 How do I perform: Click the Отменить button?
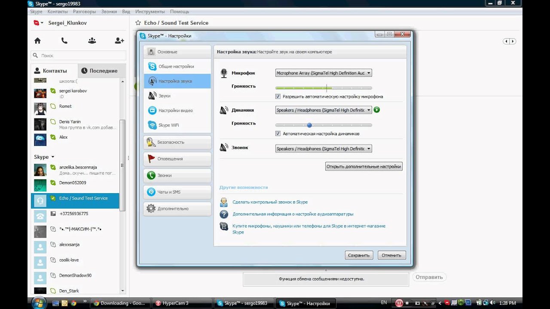click(x=391, y=255)
